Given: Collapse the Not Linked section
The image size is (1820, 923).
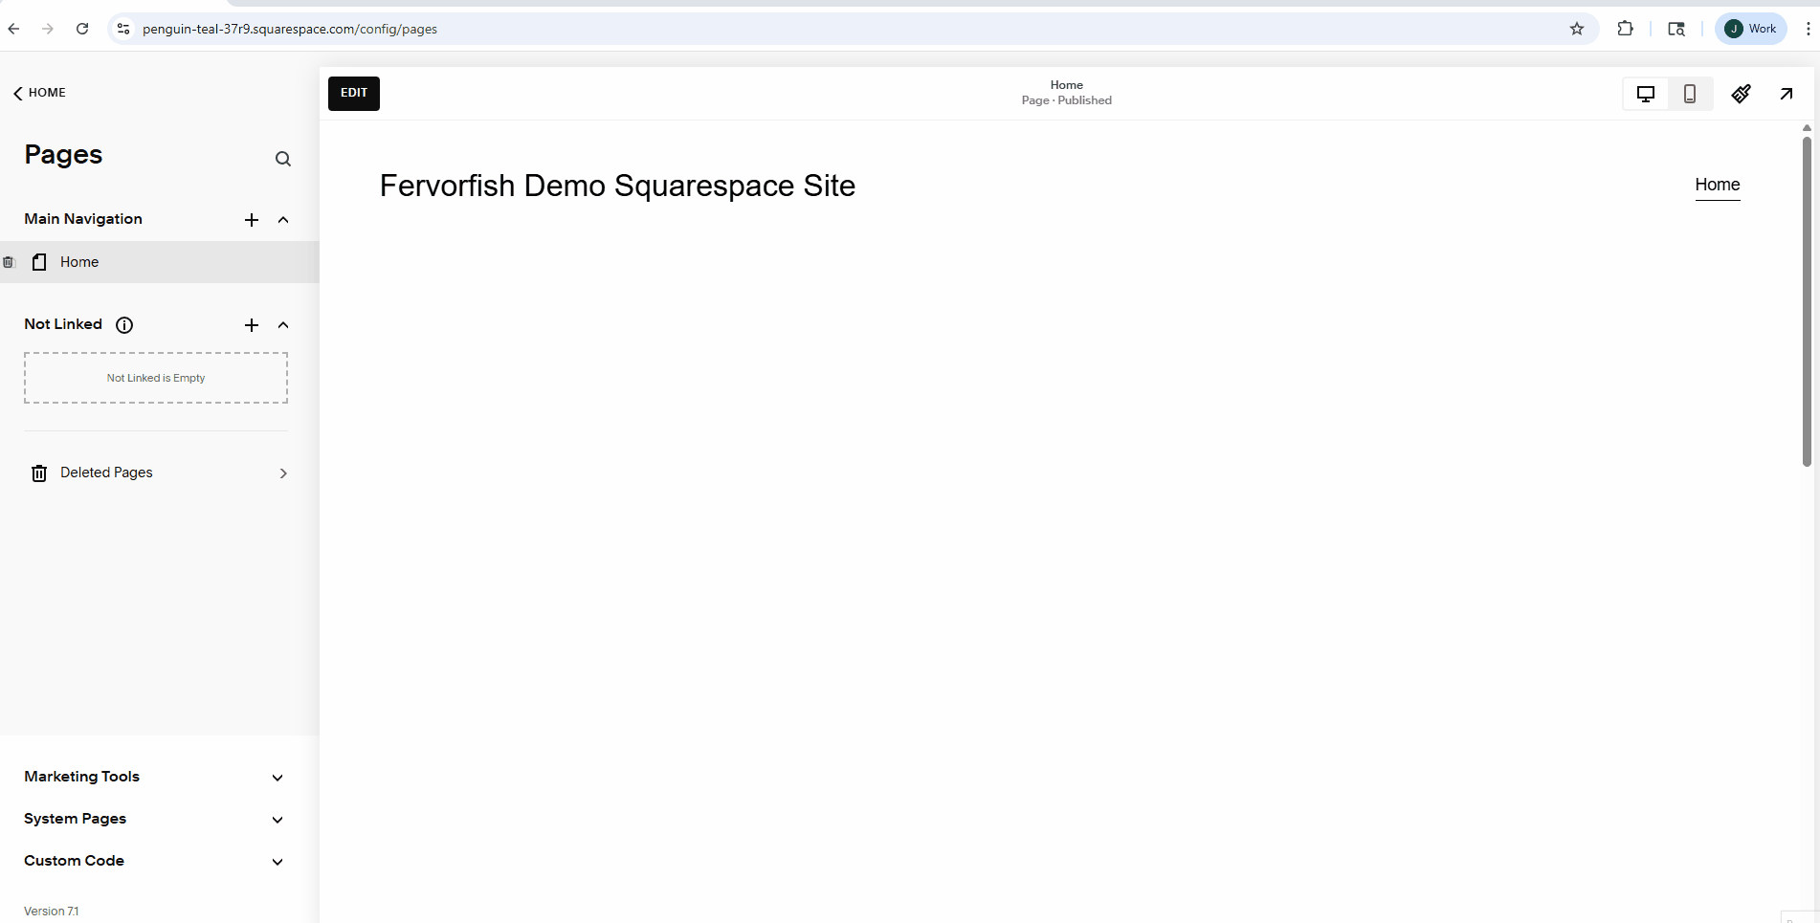Looking at the screenshot, I should pos(283,325).
